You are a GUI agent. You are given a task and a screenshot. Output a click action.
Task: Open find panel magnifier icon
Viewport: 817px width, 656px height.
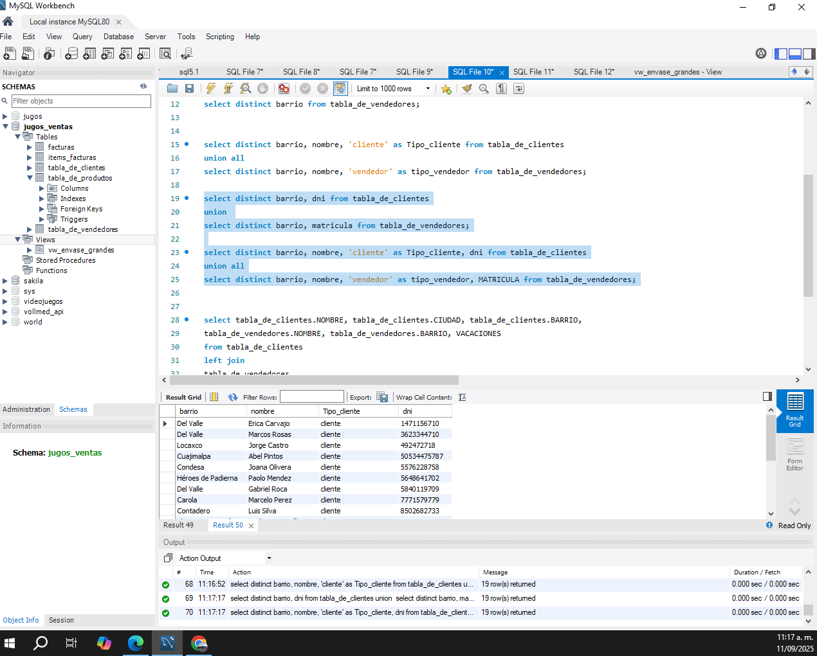click(484, 89)
